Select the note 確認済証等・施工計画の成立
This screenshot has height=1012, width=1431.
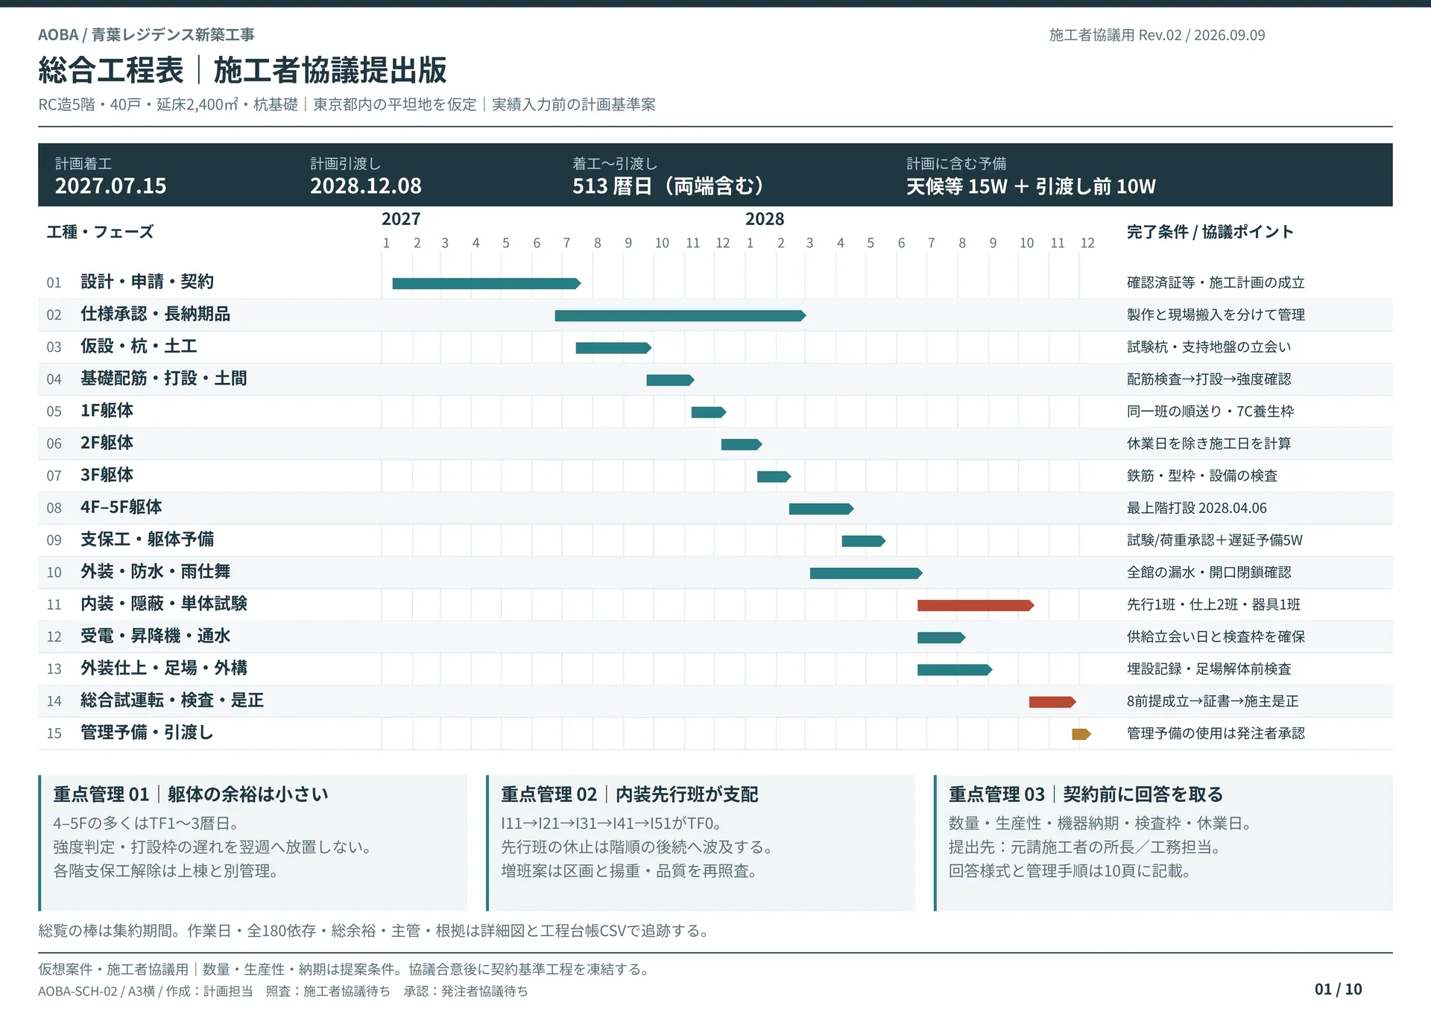(x=1216, y=282)
